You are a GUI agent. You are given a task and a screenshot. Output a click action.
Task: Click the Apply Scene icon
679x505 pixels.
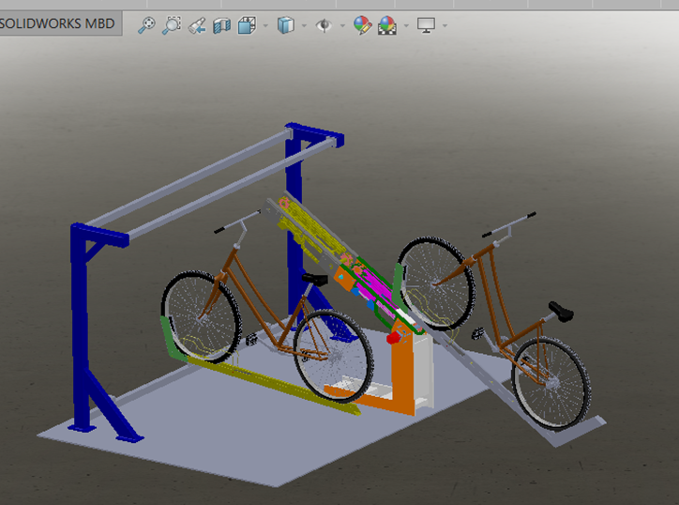click(x=387, y=25)
